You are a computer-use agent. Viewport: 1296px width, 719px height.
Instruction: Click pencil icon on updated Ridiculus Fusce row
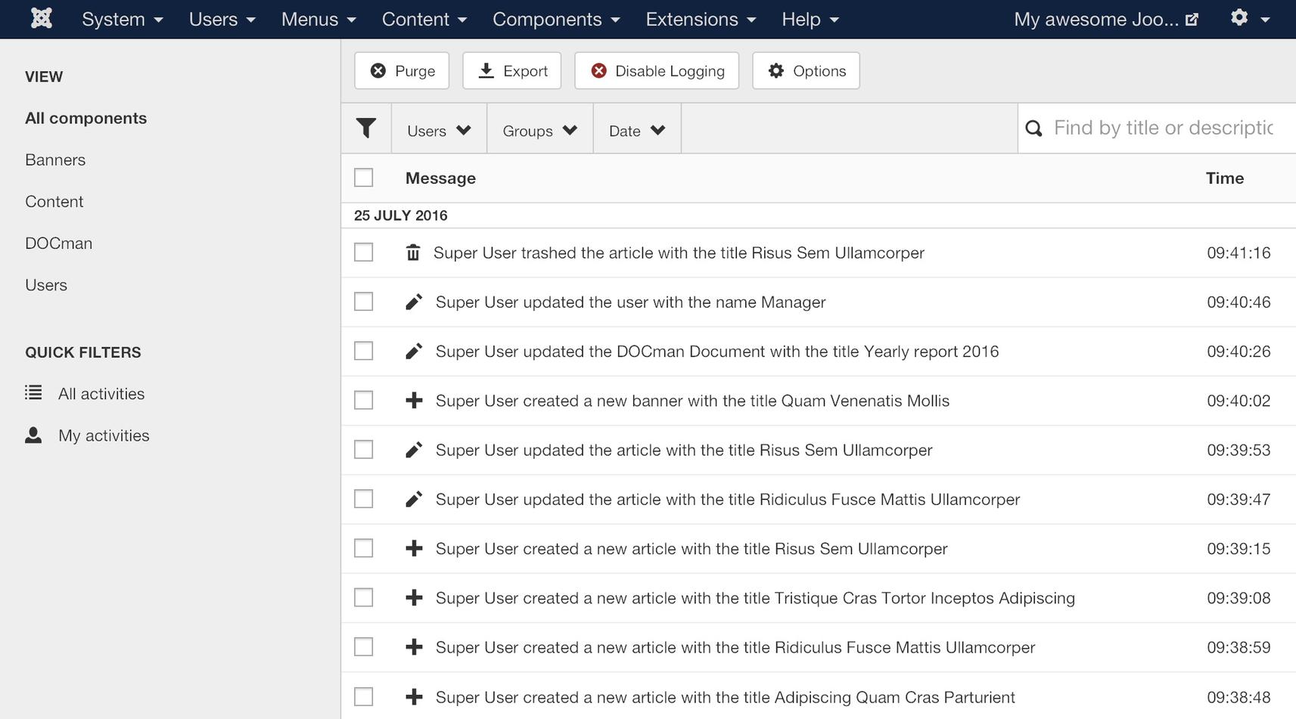pyautogui.click(x=414, y=500)
